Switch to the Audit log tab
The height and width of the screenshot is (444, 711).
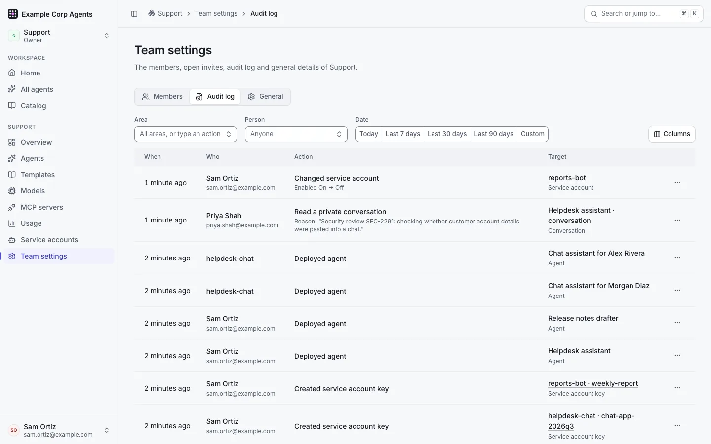[x=215, y=97]
